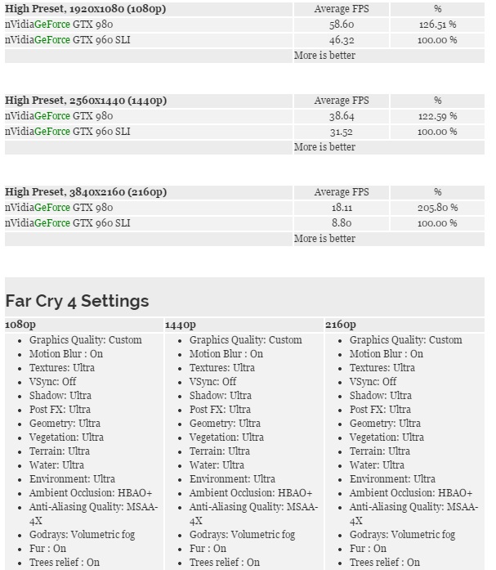Open GeForce link in 1440p GTX 960 SLI row
The image size is (496, 570).
pos(52,132)
